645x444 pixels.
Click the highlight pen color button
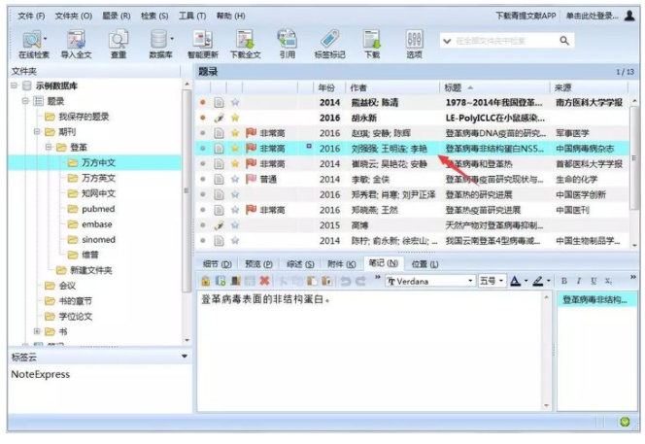coord(538,281)
